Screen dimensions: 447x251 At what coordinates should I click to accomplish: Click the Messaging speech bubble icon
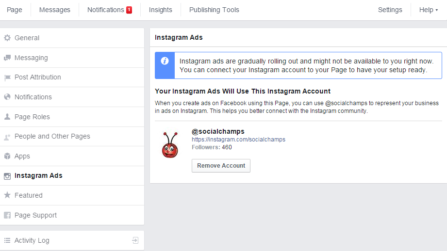pos(7,58)
